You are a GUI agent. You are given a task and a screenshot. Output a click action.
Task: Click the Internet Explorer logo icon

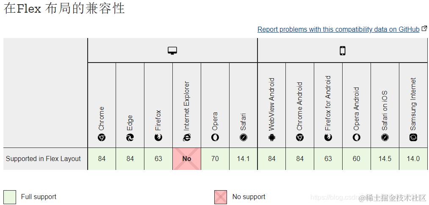coord(187,138)
